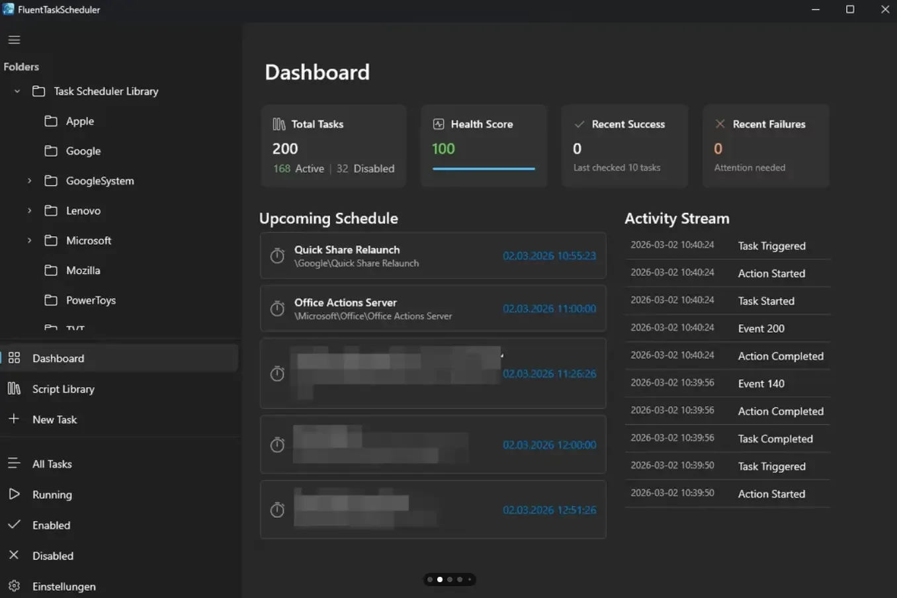Collapse the Task Scheduler Library folder
The height and width of the screenshot is (598, 897).
[17, 91]
